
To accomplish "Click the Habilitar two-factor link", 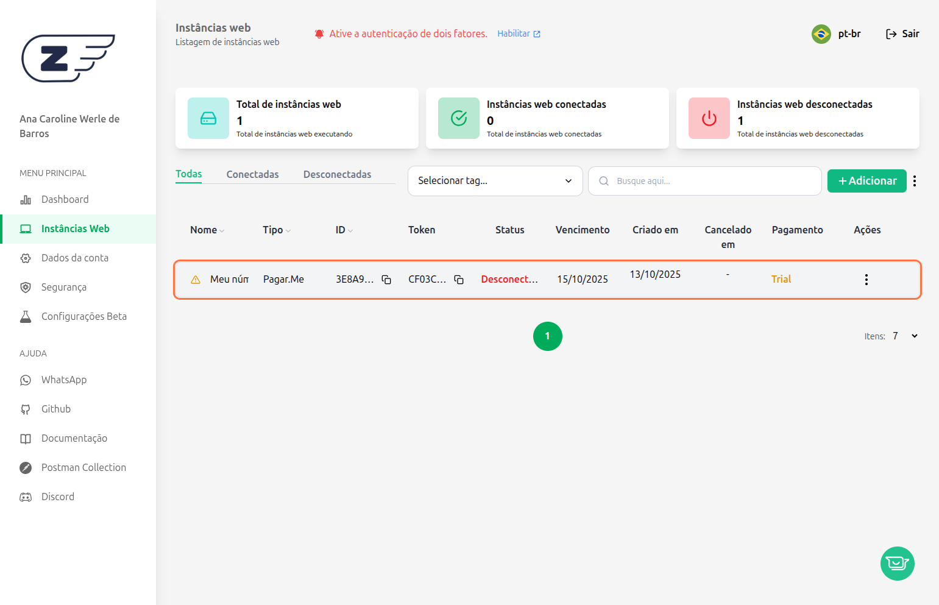I will pos(519,34).
